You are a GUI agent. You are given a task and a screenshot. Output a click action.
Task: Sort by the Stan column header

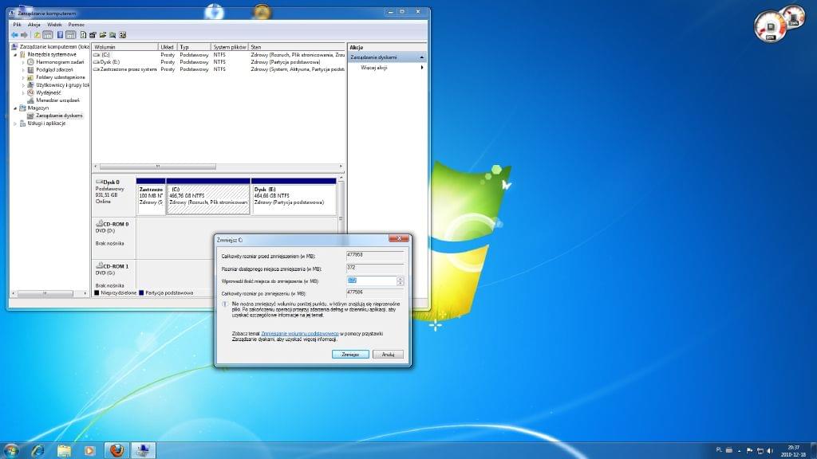pyautogui.click(x=297, y=47)
